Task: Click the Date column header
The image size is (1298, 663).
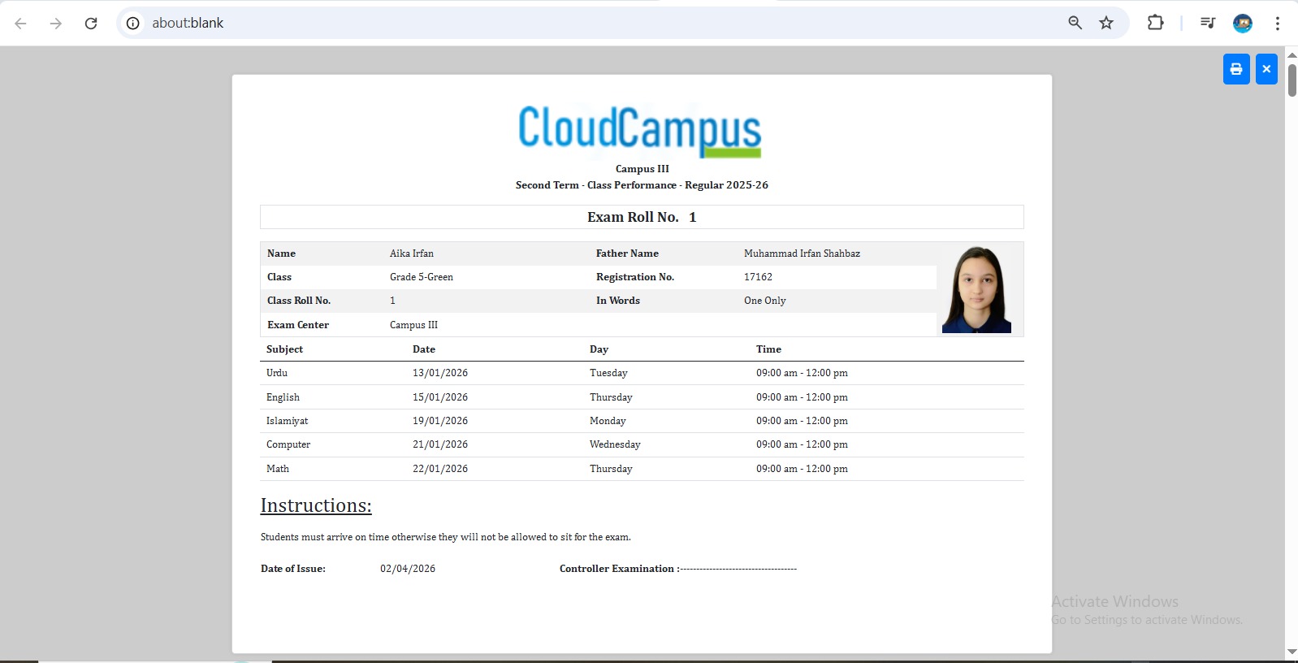Action: (x=424, y=349)
